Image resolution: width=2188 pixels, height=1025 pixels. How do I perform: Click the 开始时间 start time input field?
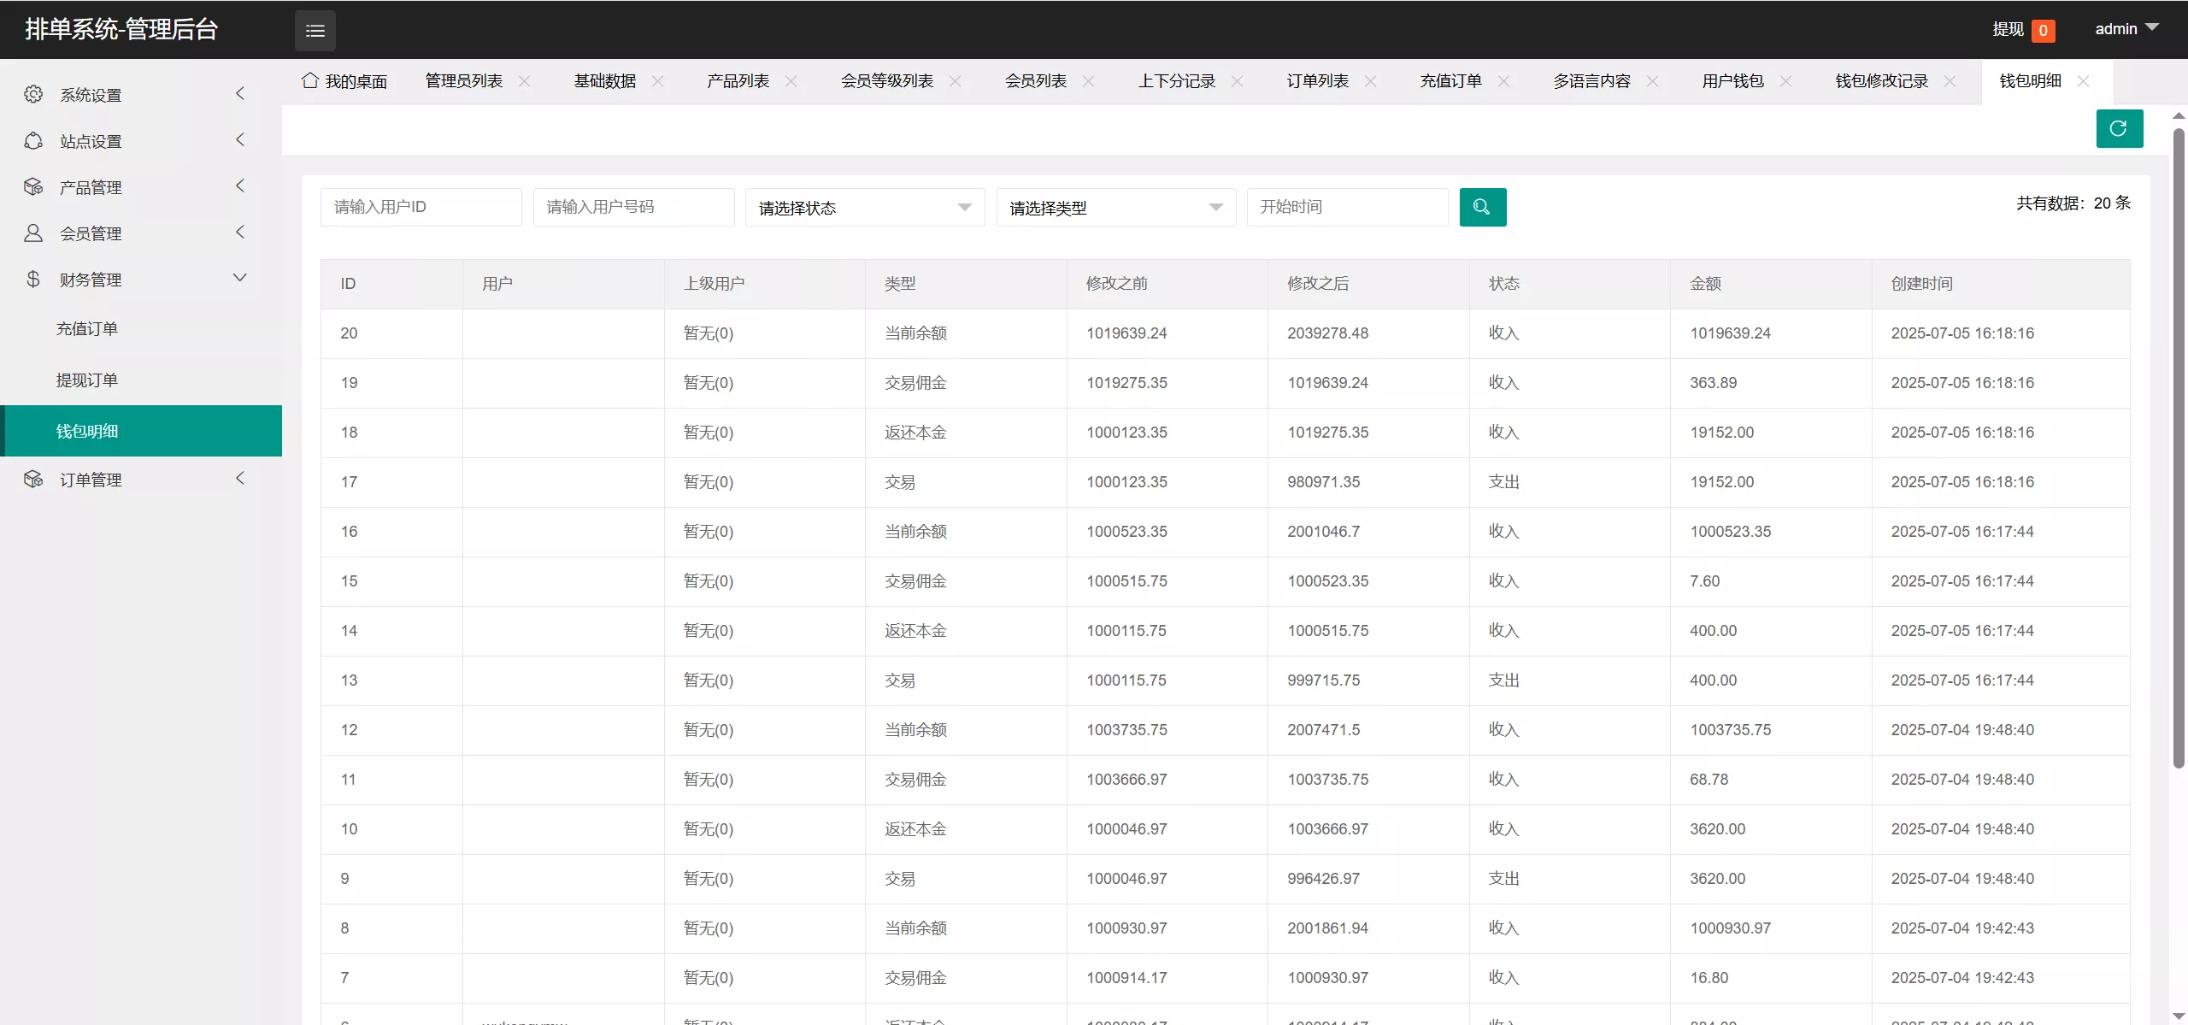point(1347,207)
